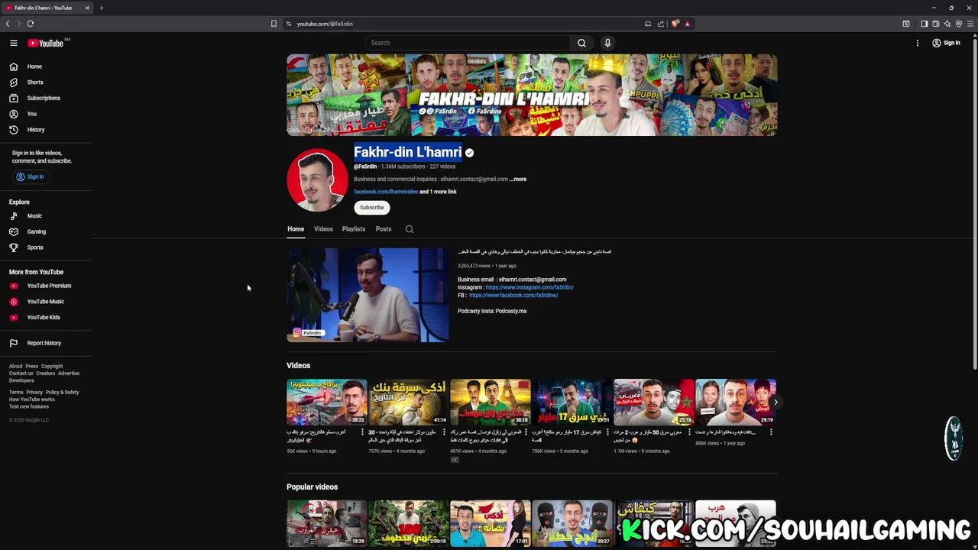
Task: Open Privacy link in the footer
Action: pyautogui.click(x=34, y=393)
